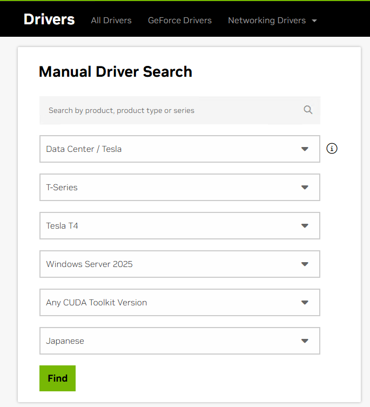
Task: Click the arrow icon in the Japanese dropdown
Action: point(305,341)
